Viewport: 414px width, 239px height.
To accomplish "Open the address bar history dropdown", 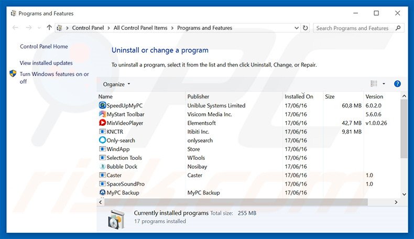I will click(x=297, y=28).
